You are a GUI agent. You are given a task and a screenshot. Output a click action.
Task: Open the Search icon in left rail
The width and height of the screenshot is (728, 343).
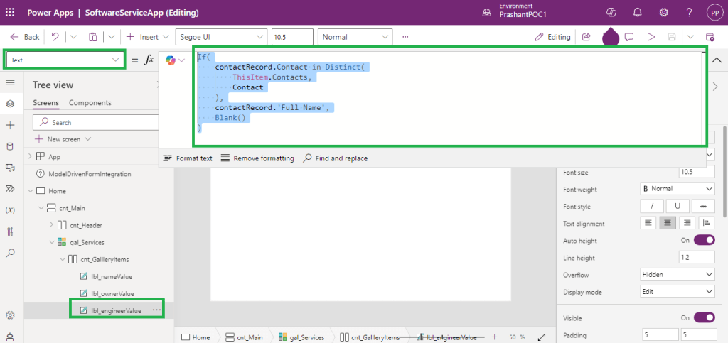click(x=10, y=253)
